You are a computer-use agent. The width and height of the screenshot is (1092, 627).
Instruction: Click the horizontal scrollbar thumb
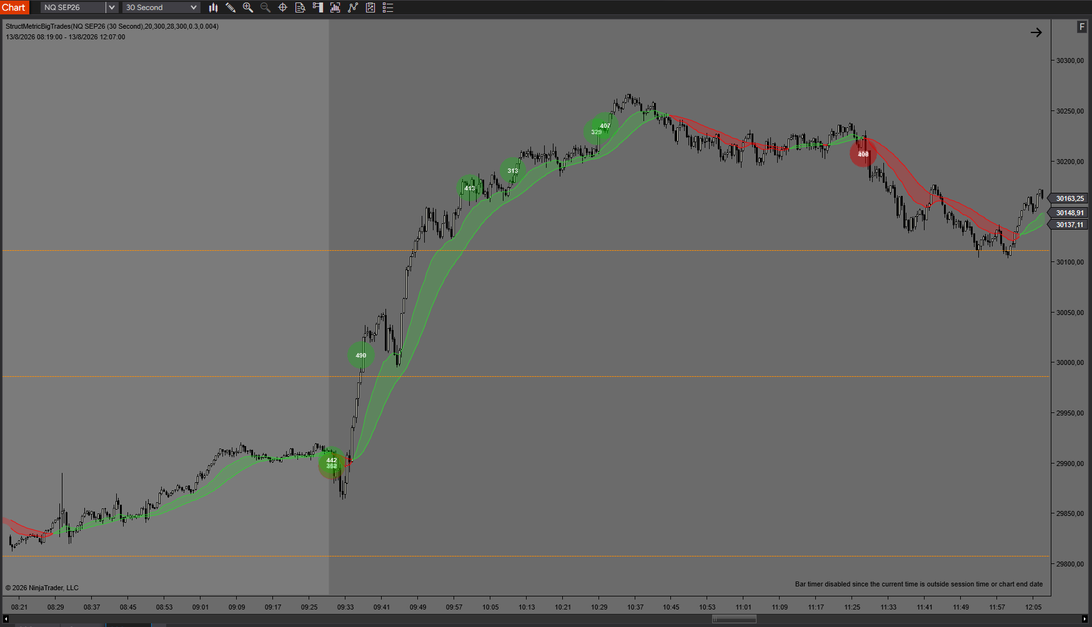tap(734, 619)
